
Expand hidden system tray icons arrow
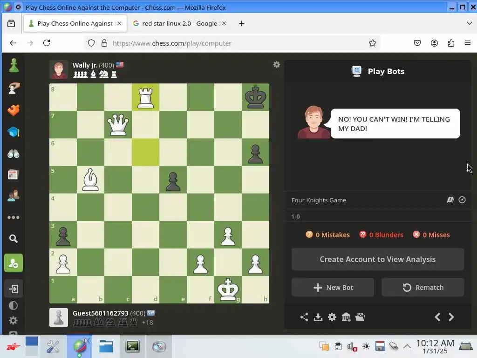[407, 346]
